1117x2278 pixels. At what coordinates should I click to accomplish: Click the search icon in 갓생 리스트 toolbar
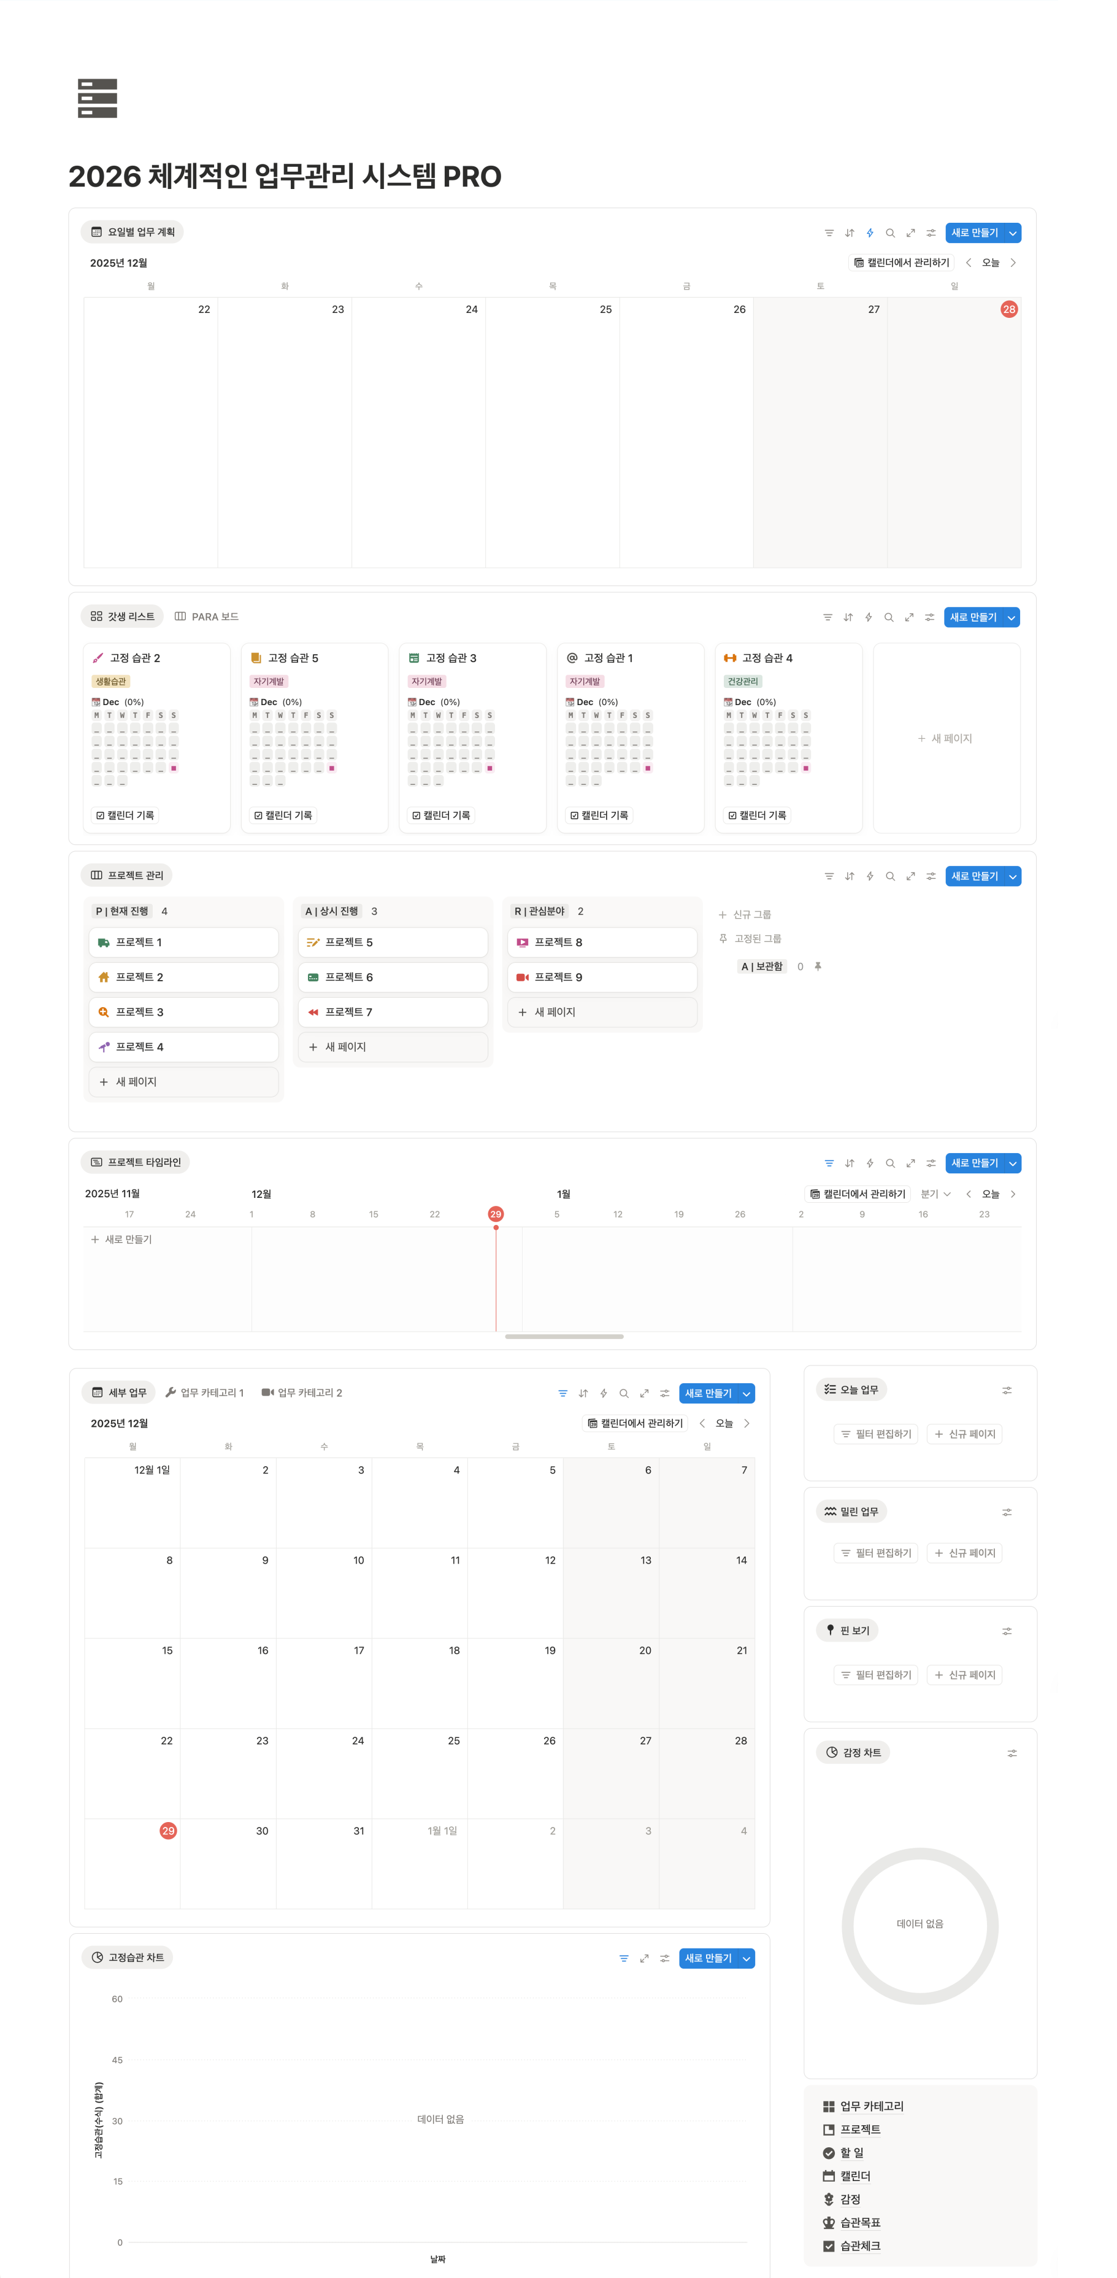pos(888,617)
